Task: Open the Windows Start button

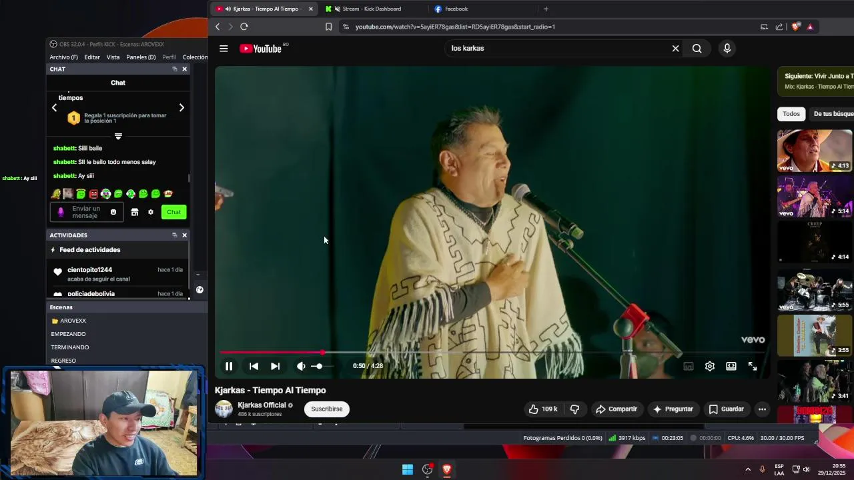Action: (x=408, y=469)
